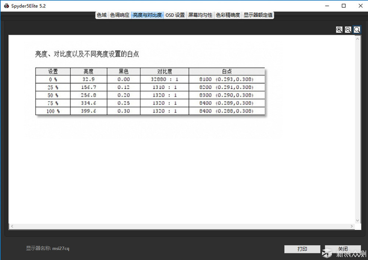Select the zoom-out magnifier icon
The width and height of the screenshot is (368, 260).
[348, 29]
